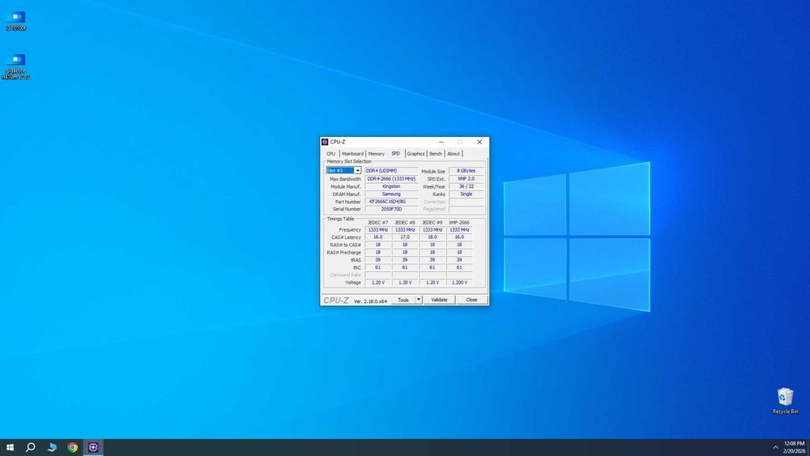Open the Memory tab
Screen dimensions: 810x456
[x=376, y=153]
